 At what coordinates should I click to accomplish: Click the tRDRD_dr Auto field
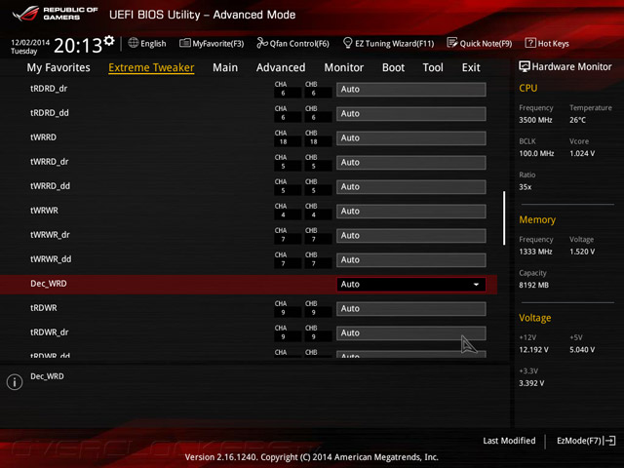pos(411,90)
